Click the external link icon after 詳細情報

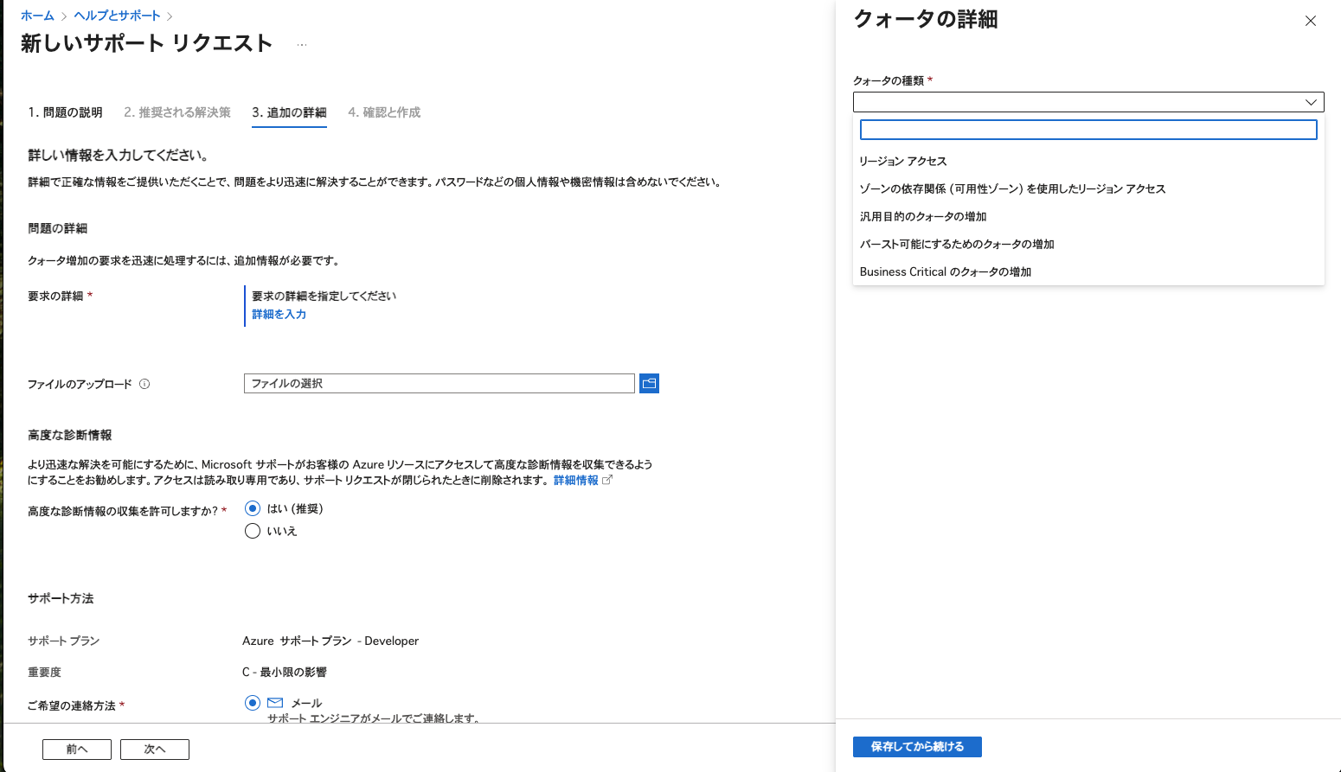tap(607, 481)
